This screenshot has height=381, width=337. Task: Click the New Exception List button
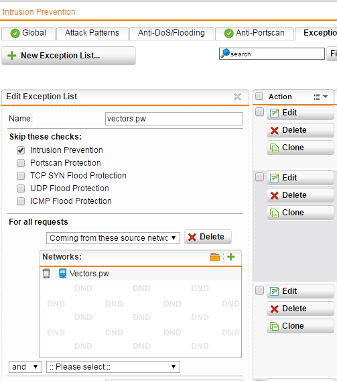click(x=68, y=56)
